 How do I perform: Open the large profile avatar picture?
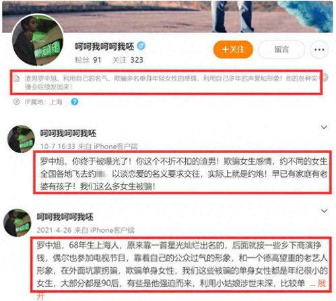[38, 40]
